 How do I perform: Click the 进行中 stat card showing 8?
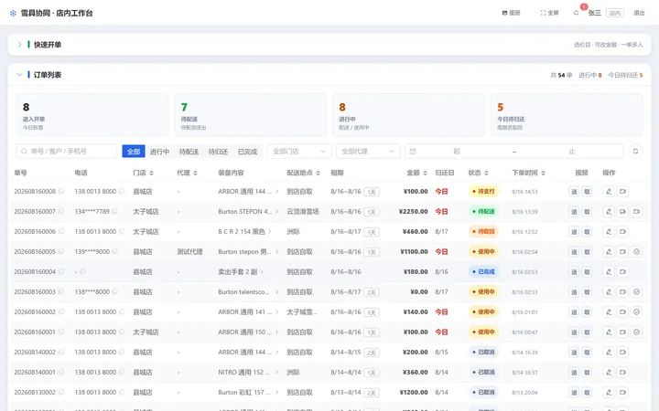tap(408, 115)
